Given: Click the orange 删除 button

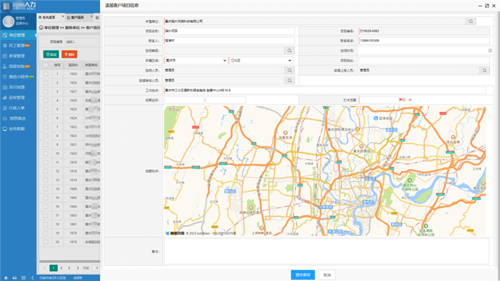Looking at the screenshot, I should 69,54.
